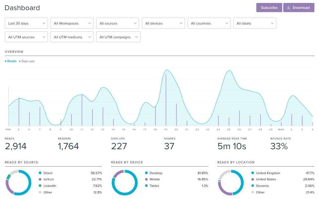Click the Reads by Location donut chart
Screen dimensions: 319x199
[x=231, y=182]
